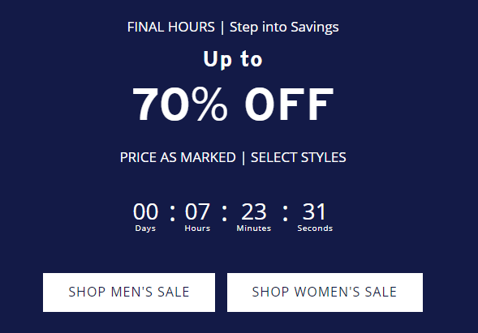The height and width of the screenshot is (333, 478).
Task: Select the 70% OFF headline
Action: pyautogui.click(x=233, y=104)
